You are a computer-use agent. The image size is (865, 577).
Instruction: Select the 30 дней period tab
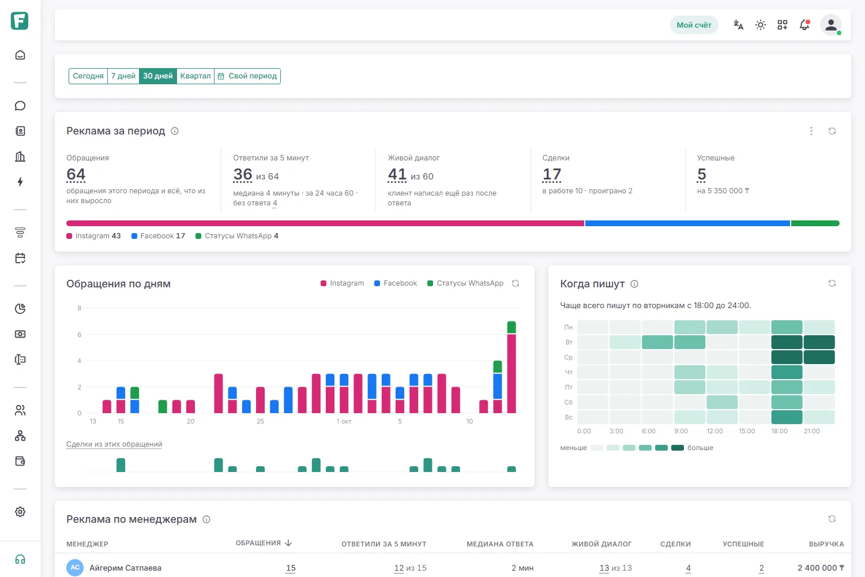click(x=158, y=76)
